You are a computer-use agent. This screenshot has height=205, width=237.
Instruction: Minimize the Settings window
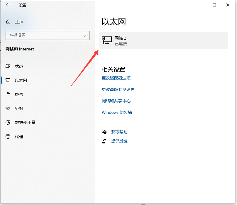(x=201, y=5)
